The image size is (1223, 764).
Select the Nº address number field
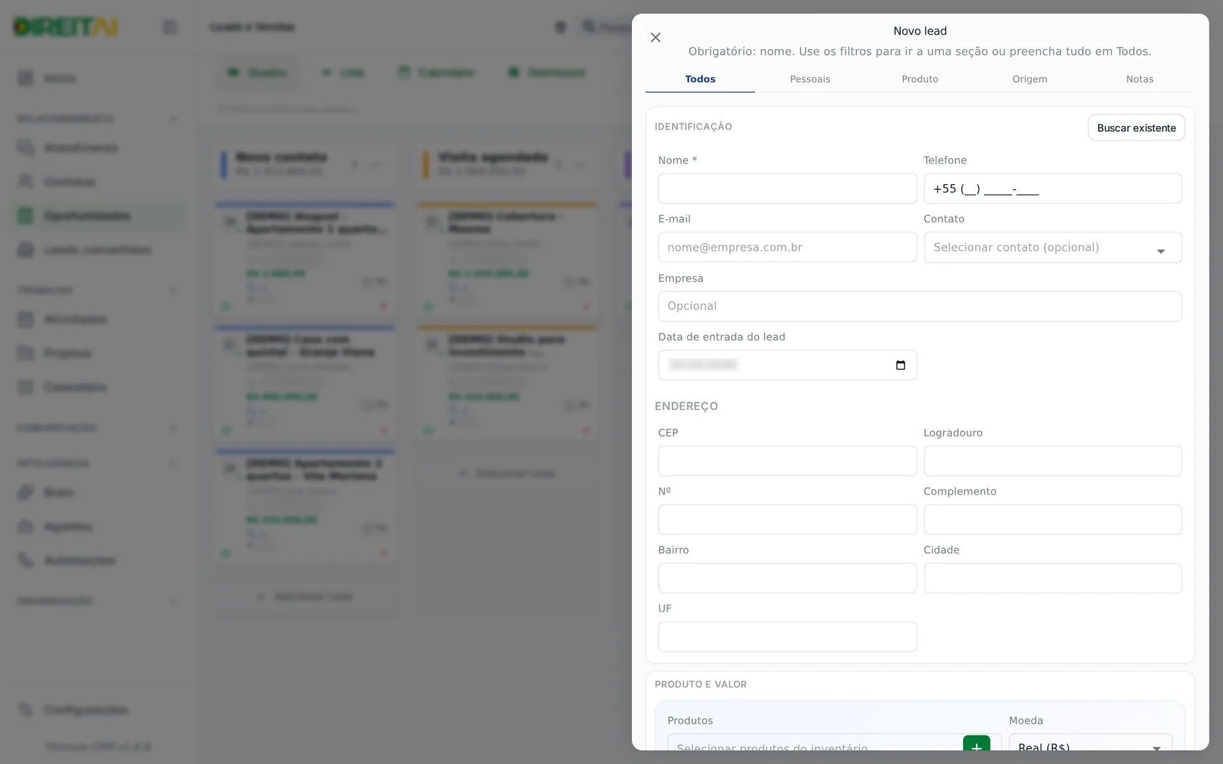(x=787, y=520)
